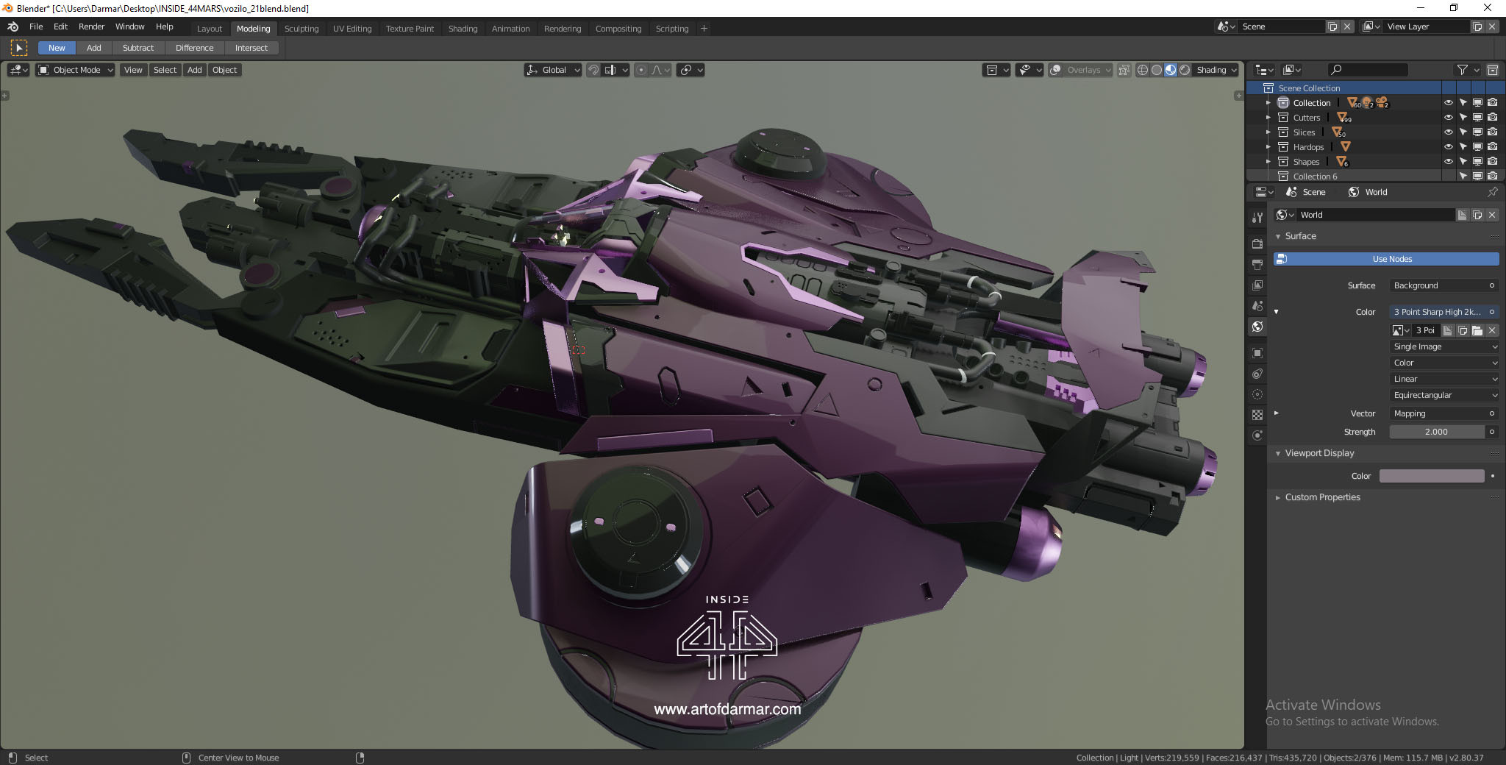The image size is (1506, 765).
Task: Click the Strength value slider
Action: [1437, 432]
